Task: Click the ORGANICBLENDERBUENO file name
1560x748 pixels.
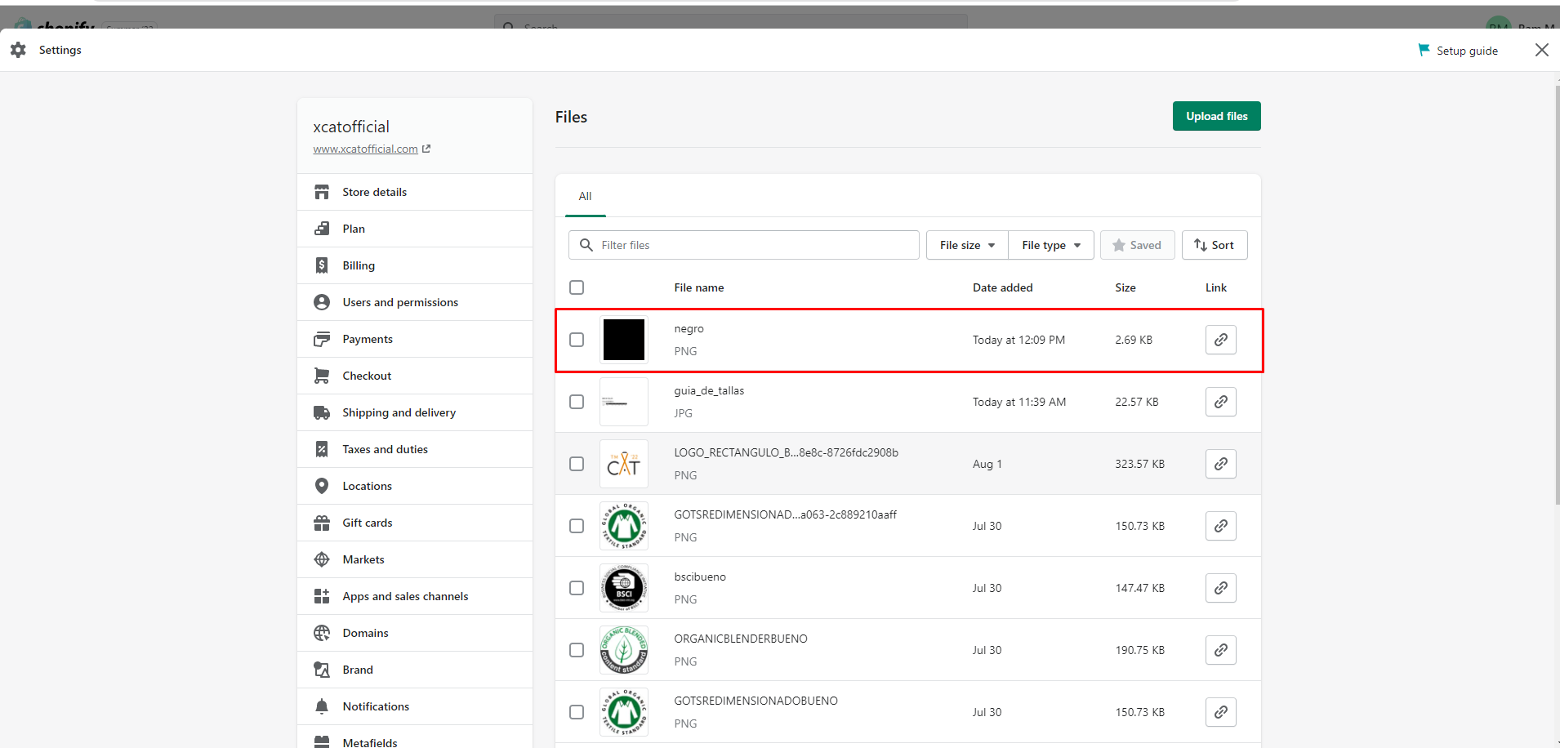Action: coord(740,639)
